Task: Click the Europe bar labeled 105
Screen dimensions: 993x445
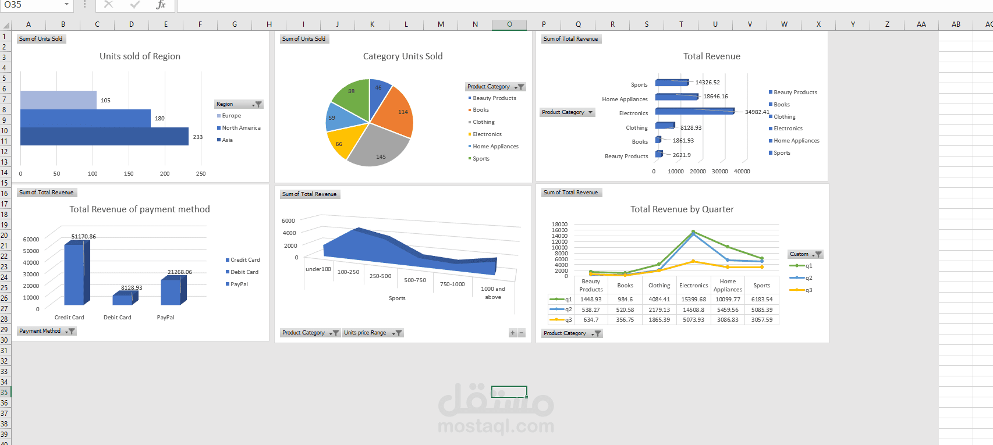Action: click(58, 100)
